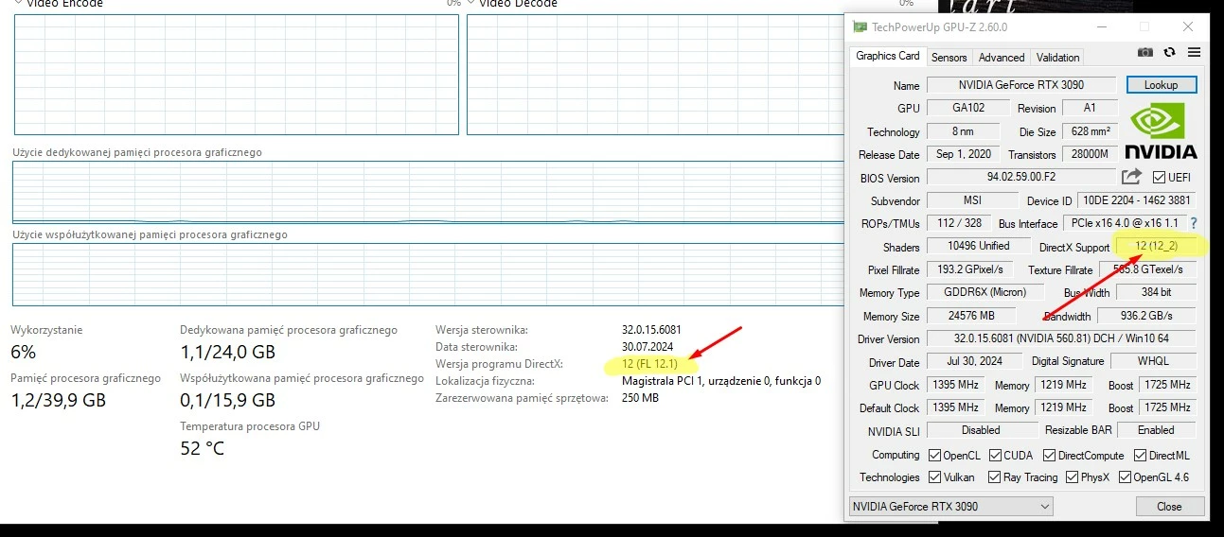Toggle the DirectML checkbox
Screen dimensions: 1224x537
(x=1140, y=455)
